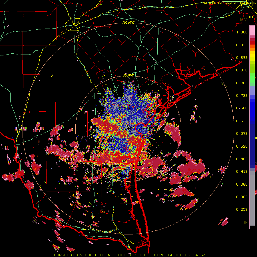Click the KCRP station identifier
This screenshot has width=257, height=257.
tap(159, 255)
